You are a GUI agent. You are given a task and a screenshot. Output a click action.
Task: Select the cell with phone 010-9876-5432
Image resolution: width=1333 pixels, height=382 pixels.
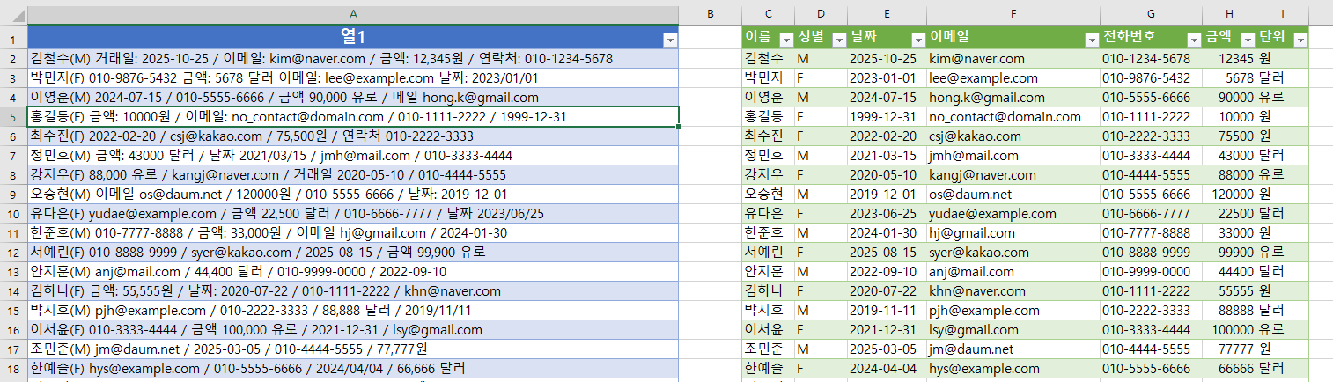(1150, 78)
